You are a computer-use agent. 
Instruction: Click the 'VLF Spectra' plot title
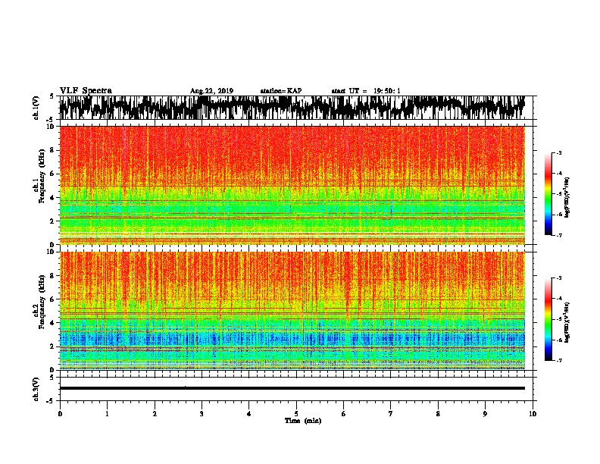(x=86, y=90)
